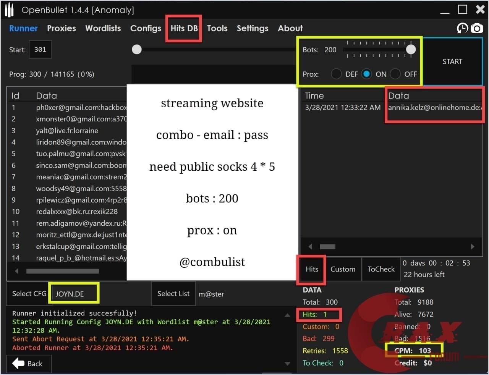Click the OpenBullet logo icon in title bar
The width and height of the screenshot is (489, 375).
coord(9,10)
